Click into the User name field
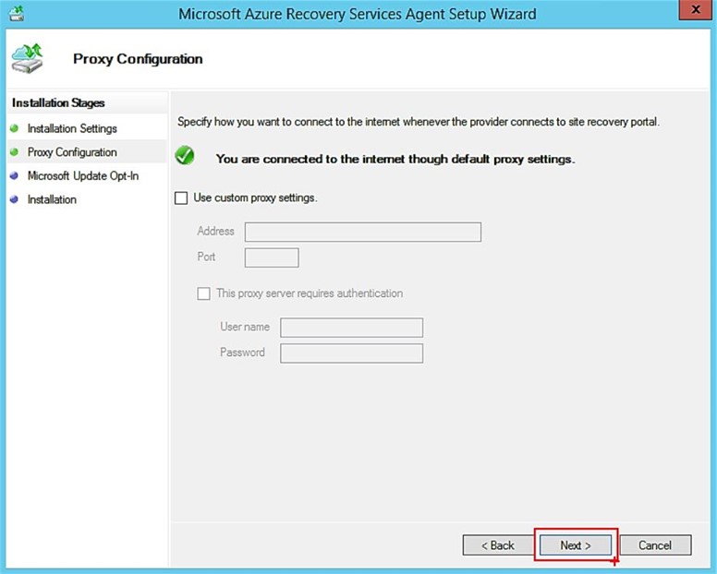 (x=351, y=328)
